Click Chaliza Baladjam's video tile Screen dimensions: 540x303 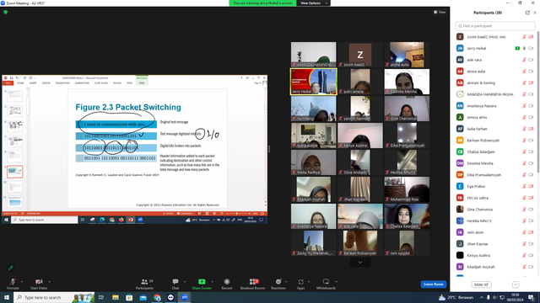pos(407,216)
